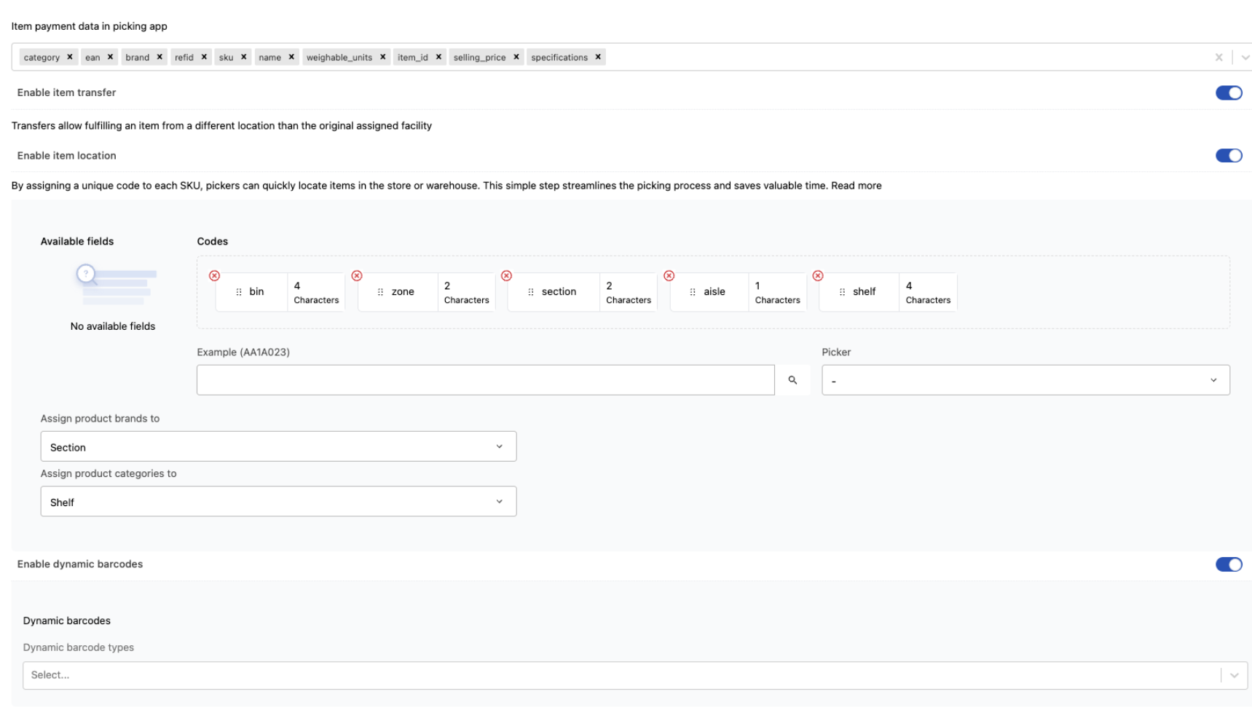Open Assign product brands dropdown
This screenshot has width=1252, height=710.
278,447
